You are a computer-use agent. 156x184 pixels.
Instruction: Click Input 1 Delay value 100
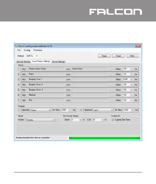tap(126, 69)
